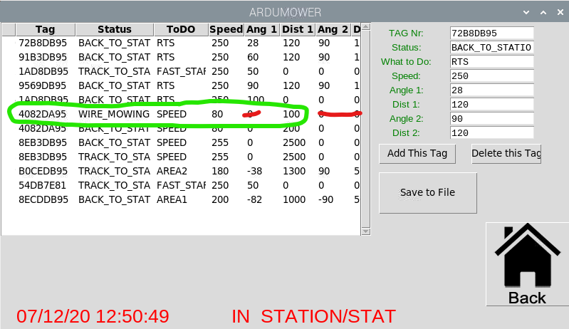The height and width of the screenshot is (329, 569).
Task: Click the Add This Tag button
Action: 417,153
